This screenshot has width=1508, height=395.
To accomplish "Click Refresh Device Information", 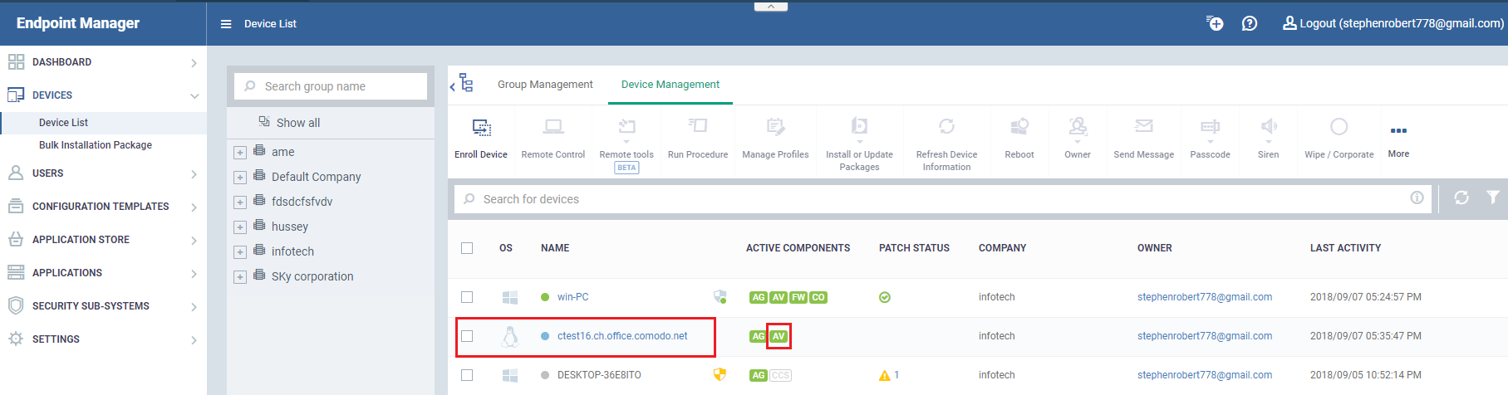I will point(946,144).
